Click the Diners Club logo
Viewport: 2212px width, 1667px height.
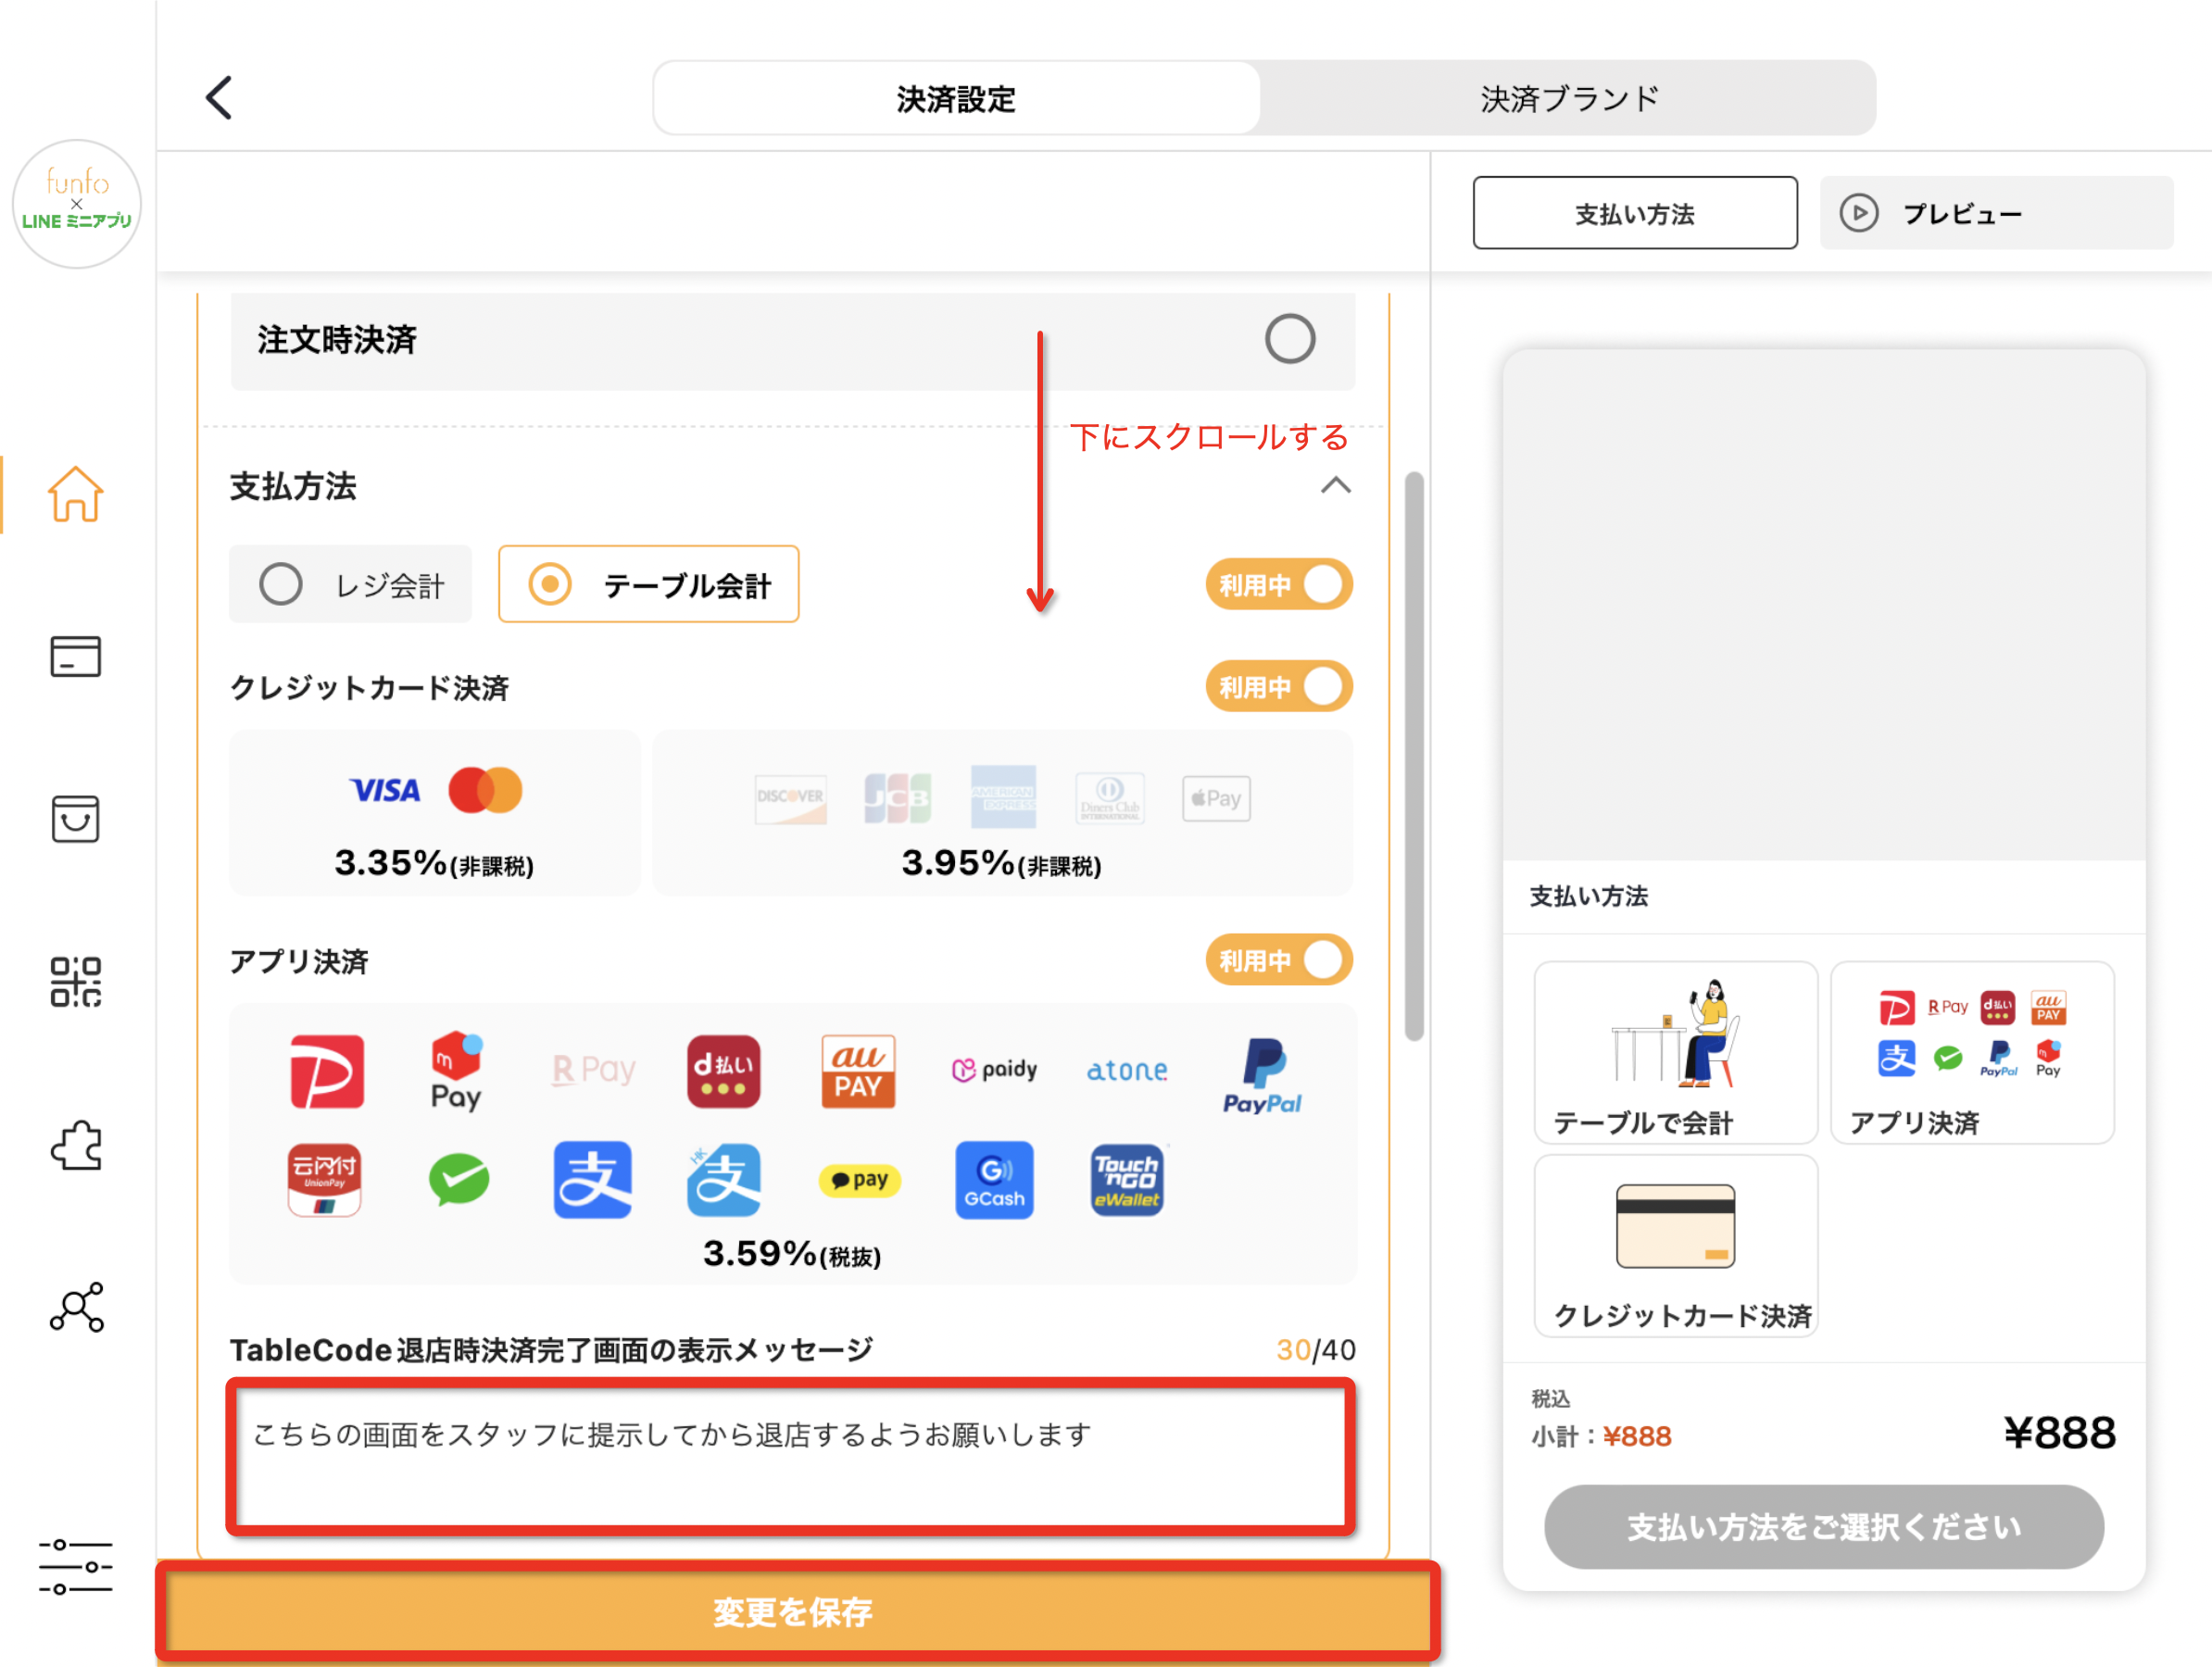coord(1110,798)
